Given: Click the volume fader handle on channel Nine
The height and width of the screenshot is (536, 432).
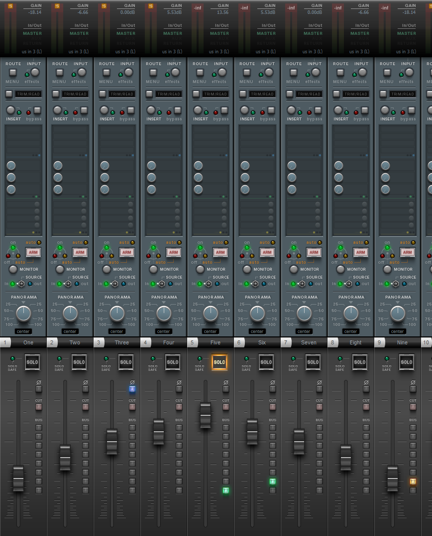Looking at the screenshot, I should [393, 478].
